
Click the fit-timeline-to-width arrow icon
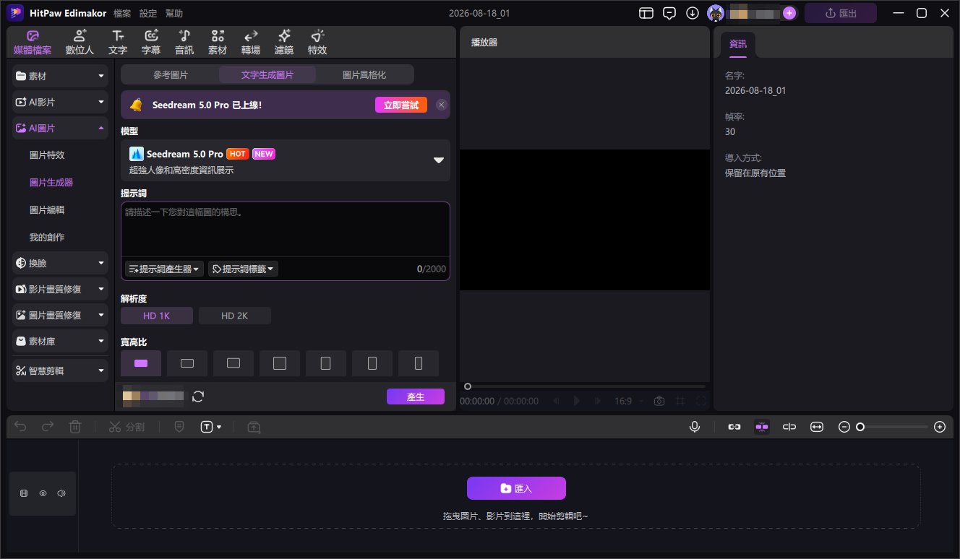[x=817, y=427]
